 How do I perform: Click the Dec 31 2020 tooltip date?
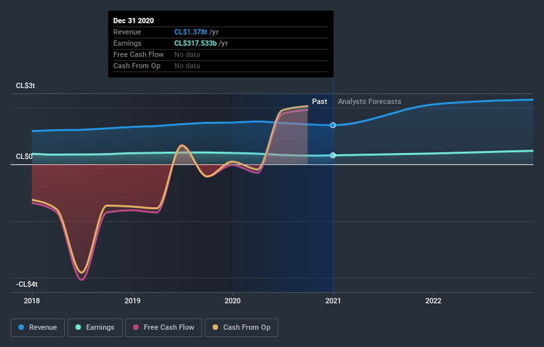pos(134,21)
